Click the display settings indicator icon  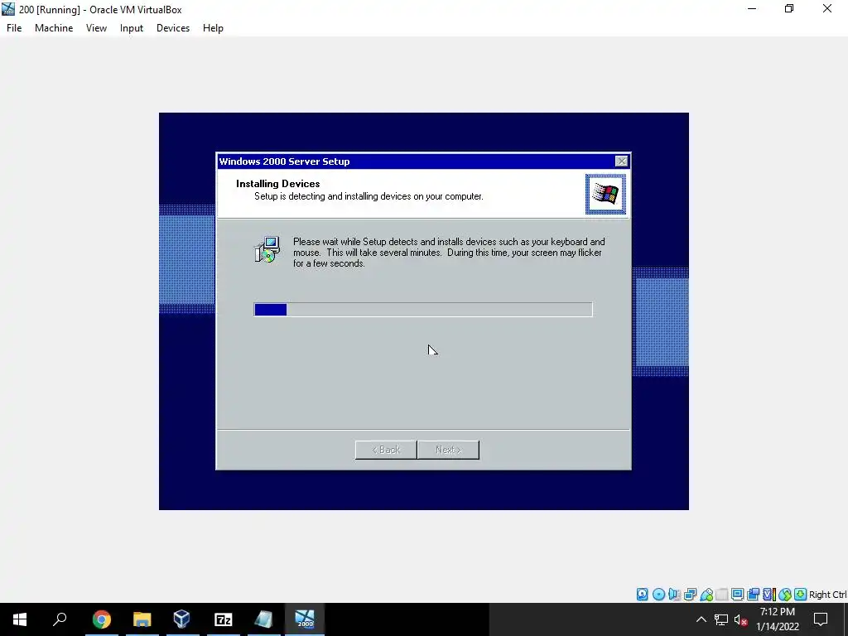coord(737,595)
